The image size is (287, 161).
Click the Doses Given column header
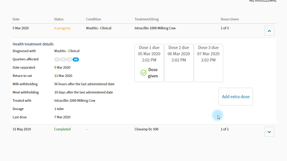230,19
